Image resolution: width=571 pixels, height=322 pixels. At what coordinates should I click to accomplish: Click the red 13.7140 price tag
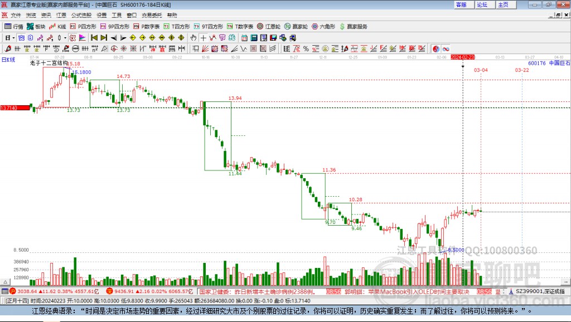(15, 108)
